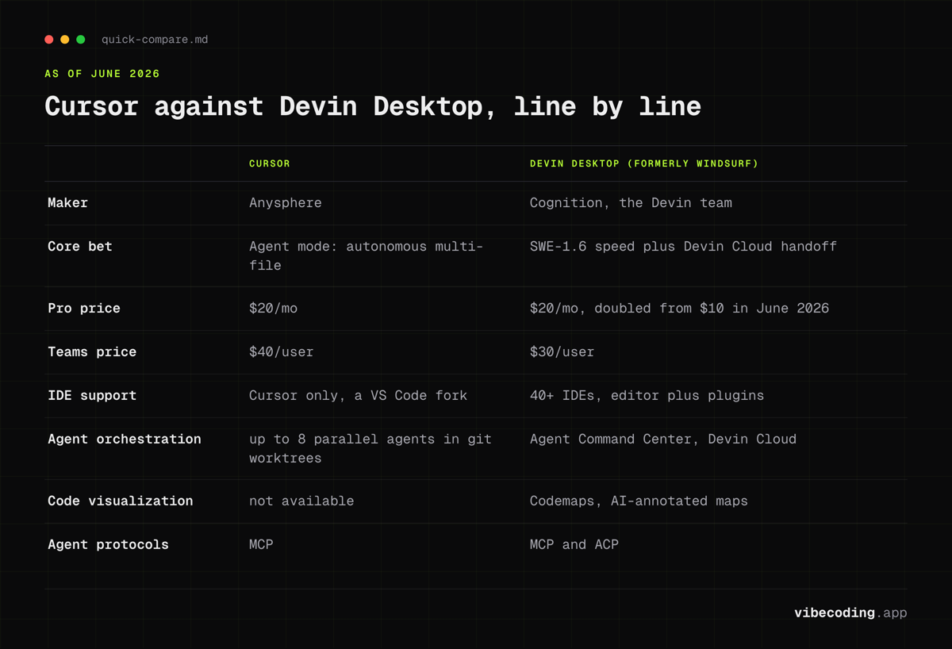
Task: Select '$20/mo, doubled from $10 in June 2026'
Action: tap(679, 309)
